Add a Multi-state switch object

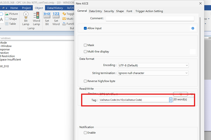[x=68, y=19]
